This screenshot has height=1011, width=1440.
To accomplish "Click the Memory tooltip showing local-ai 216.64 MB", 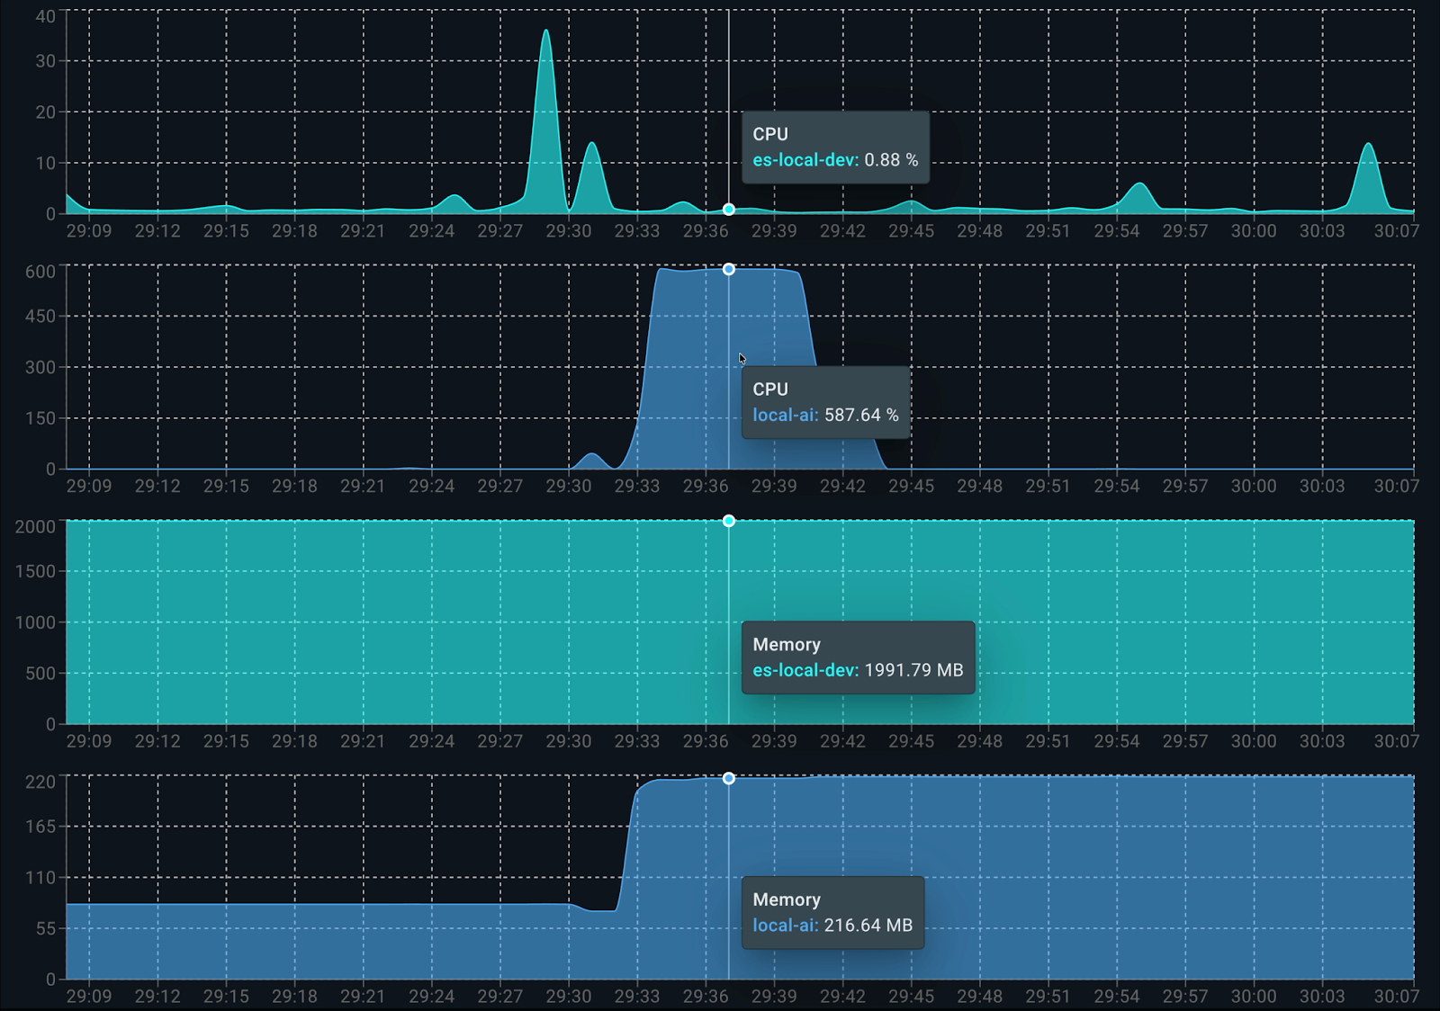I will point(832,913).
